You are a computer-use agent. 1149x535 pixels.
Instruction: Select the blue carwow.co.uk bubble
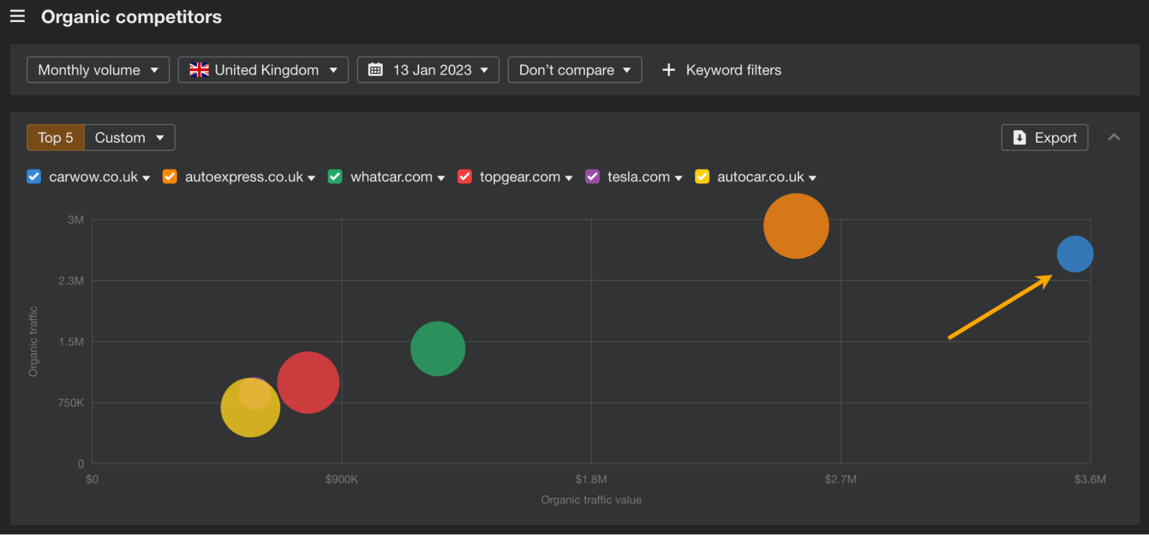pos(1074,253)
